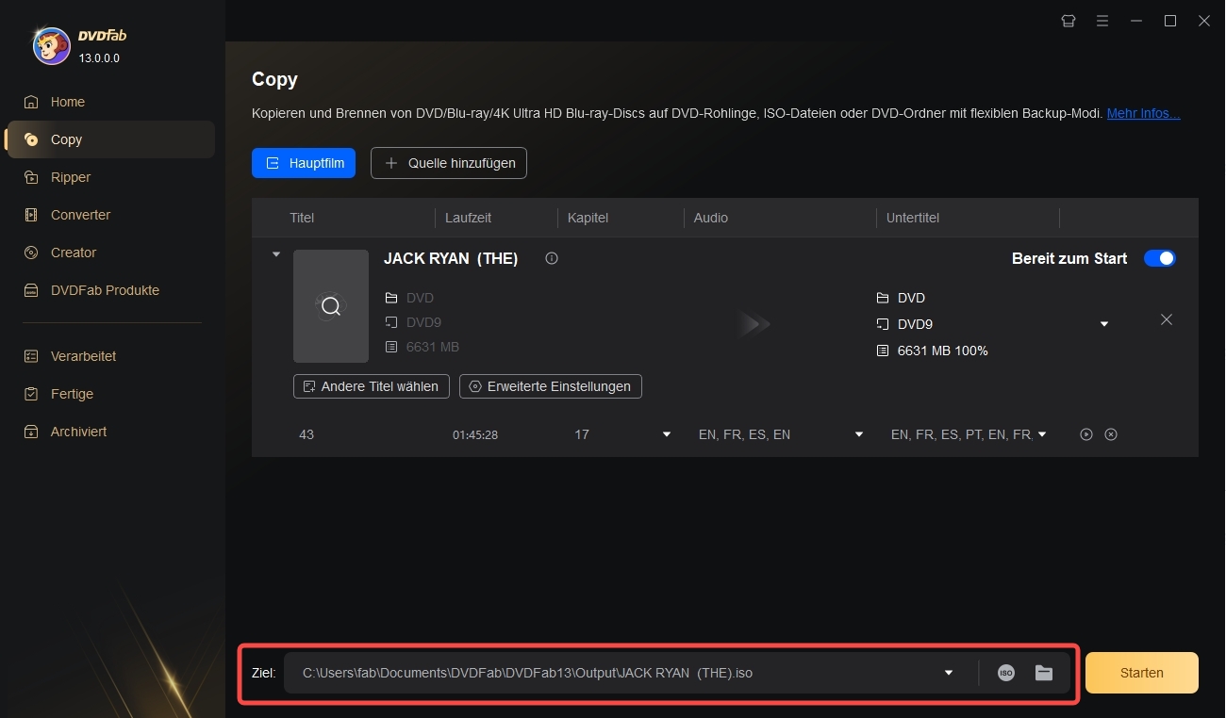
Task: Click the info icon next to JACK RYAN (THE)
Action: tap(552, 258)
